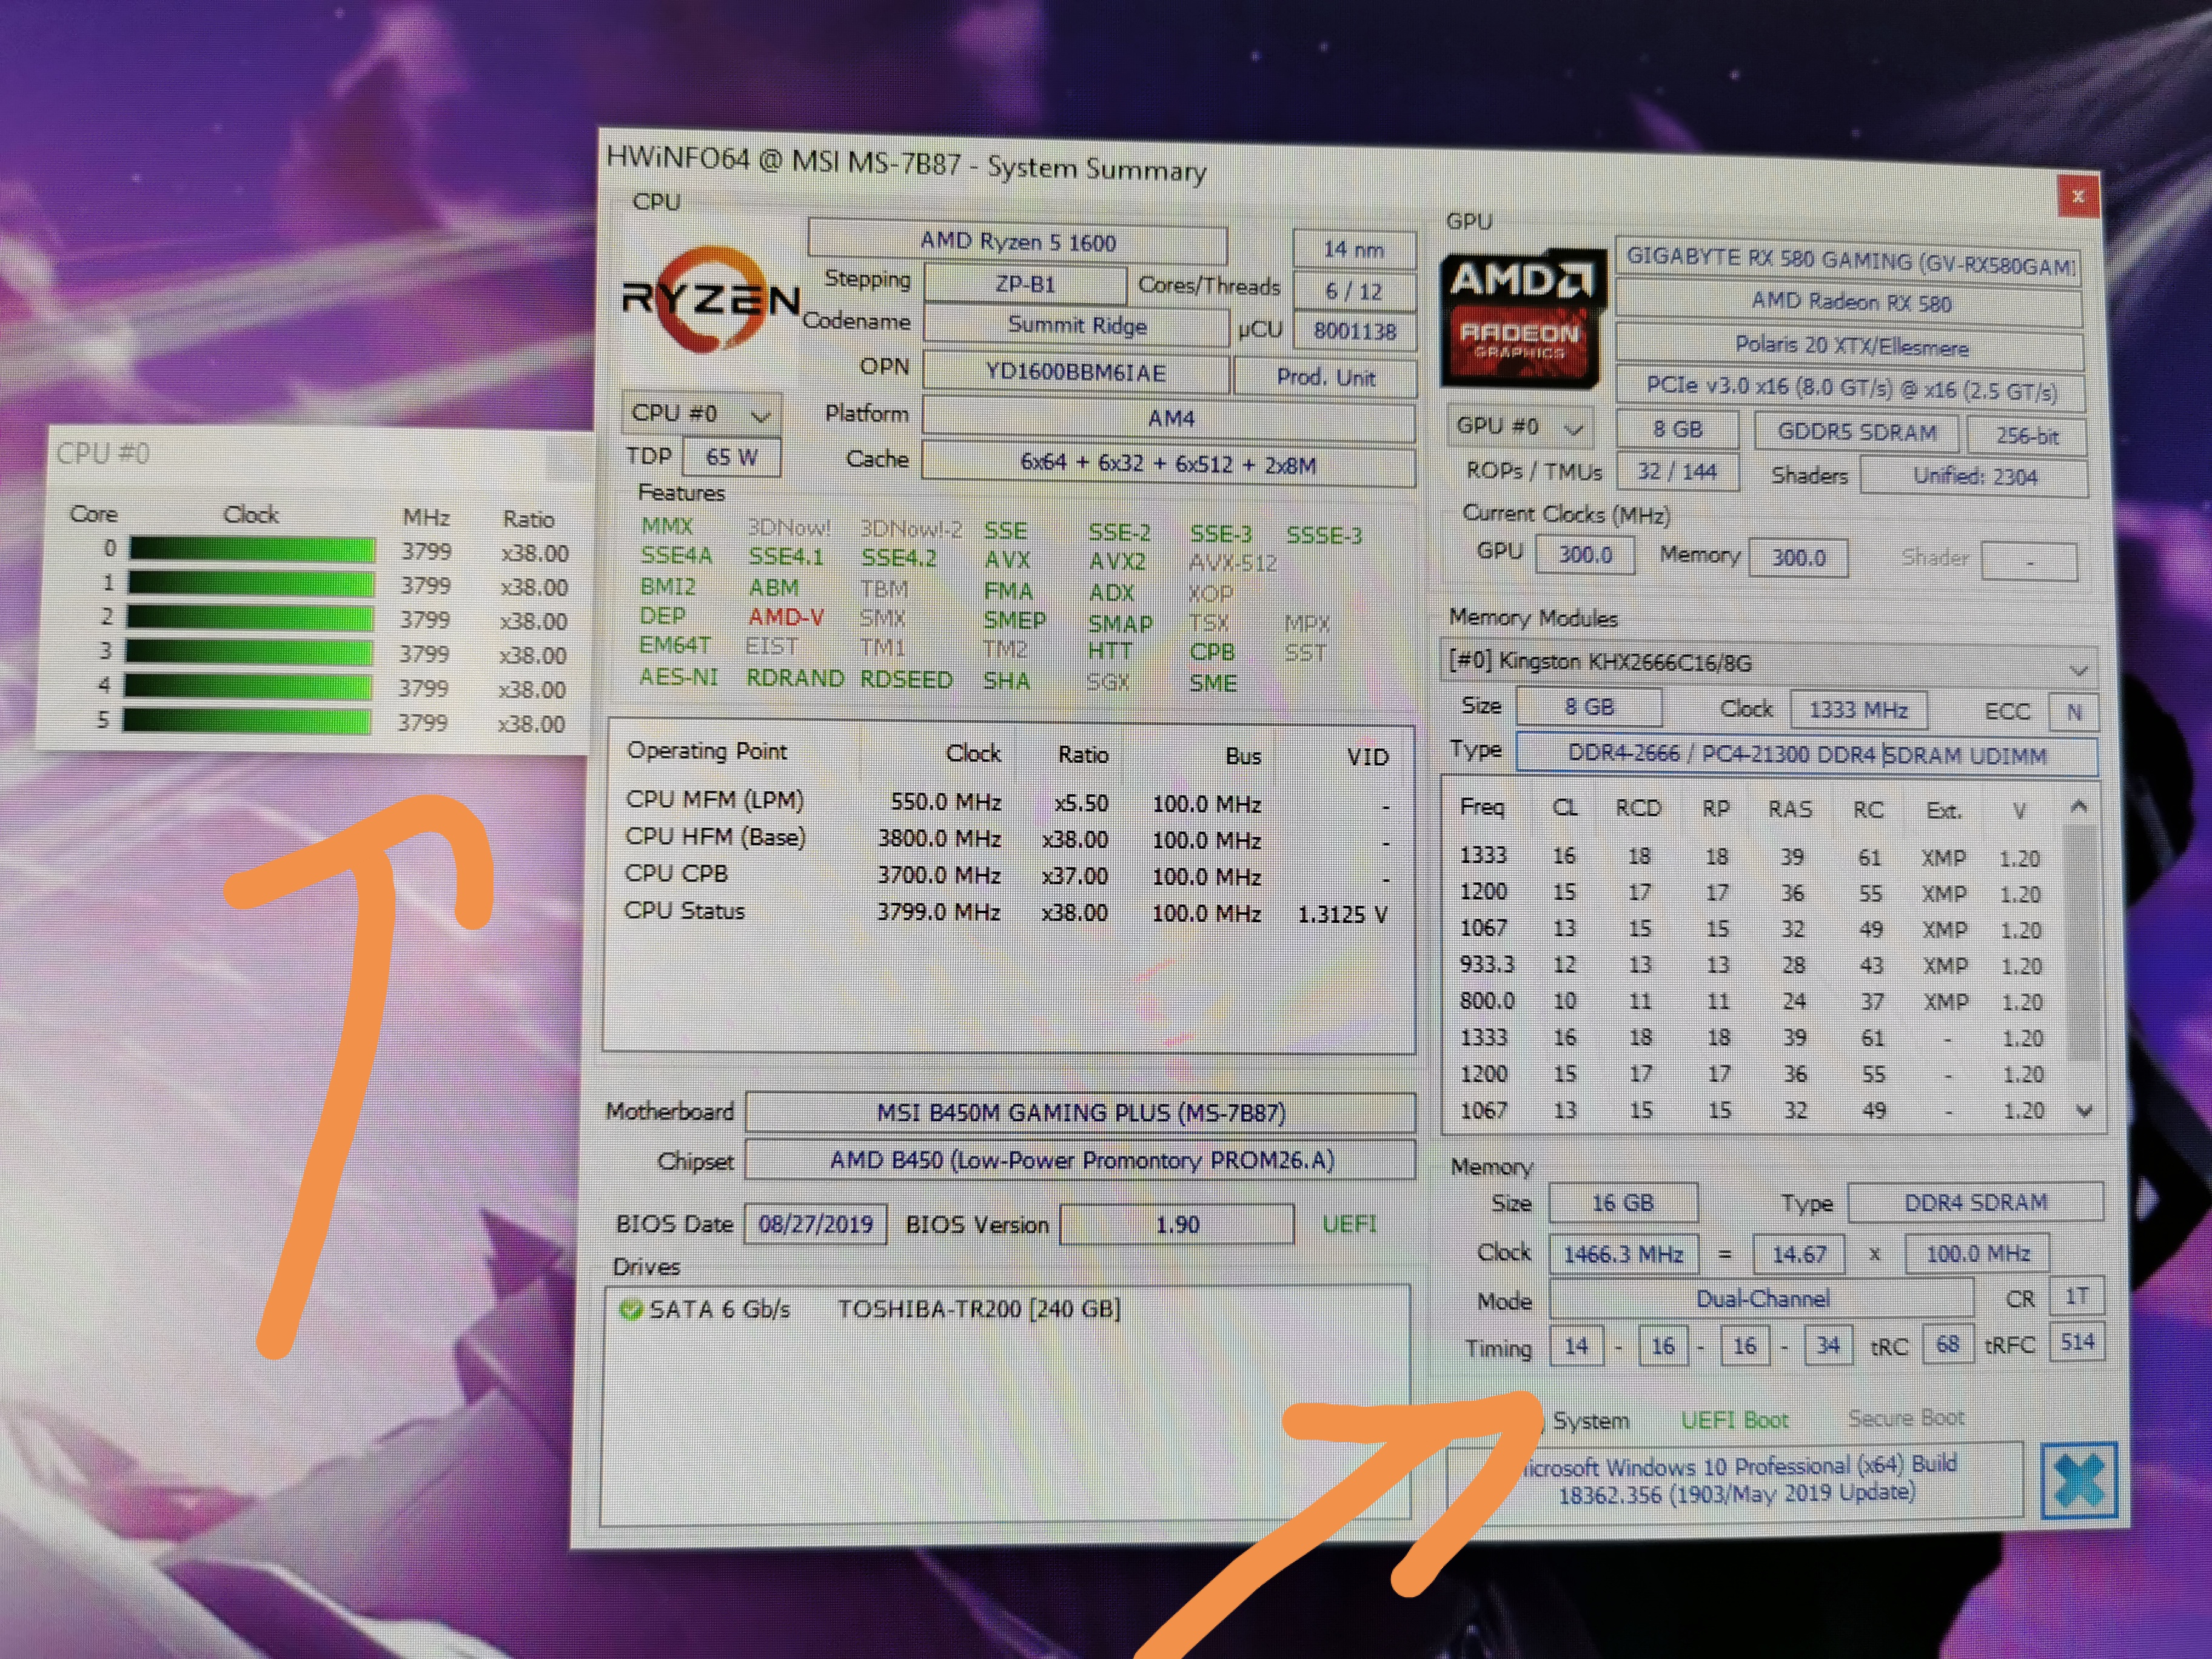Select the CPU MFM (LPM) operating point row

tap(1008, 802)
